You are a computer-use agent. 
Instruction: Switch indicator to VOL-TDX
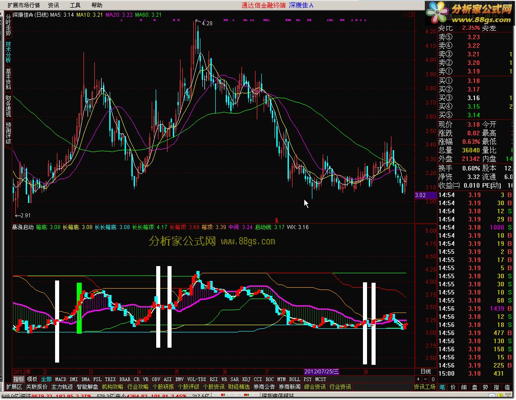[196, 379]
